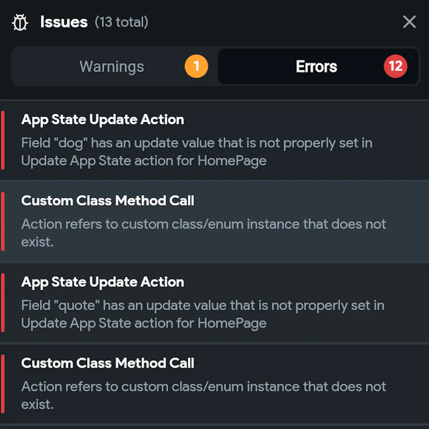
Task: Open the last Custom Class Method Call error
Action: (108, 363)
